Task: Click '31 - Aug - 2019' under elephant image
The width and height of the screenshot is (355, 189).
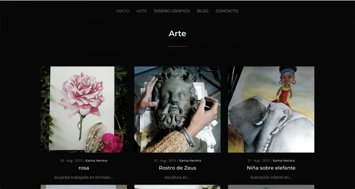Action: click(x=258, y=161)
